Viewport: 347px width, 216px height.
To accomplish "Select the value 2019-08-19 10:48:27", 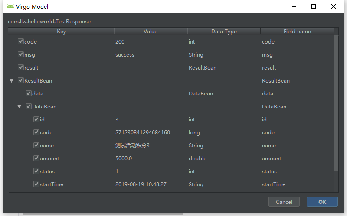I will point(141,184).
